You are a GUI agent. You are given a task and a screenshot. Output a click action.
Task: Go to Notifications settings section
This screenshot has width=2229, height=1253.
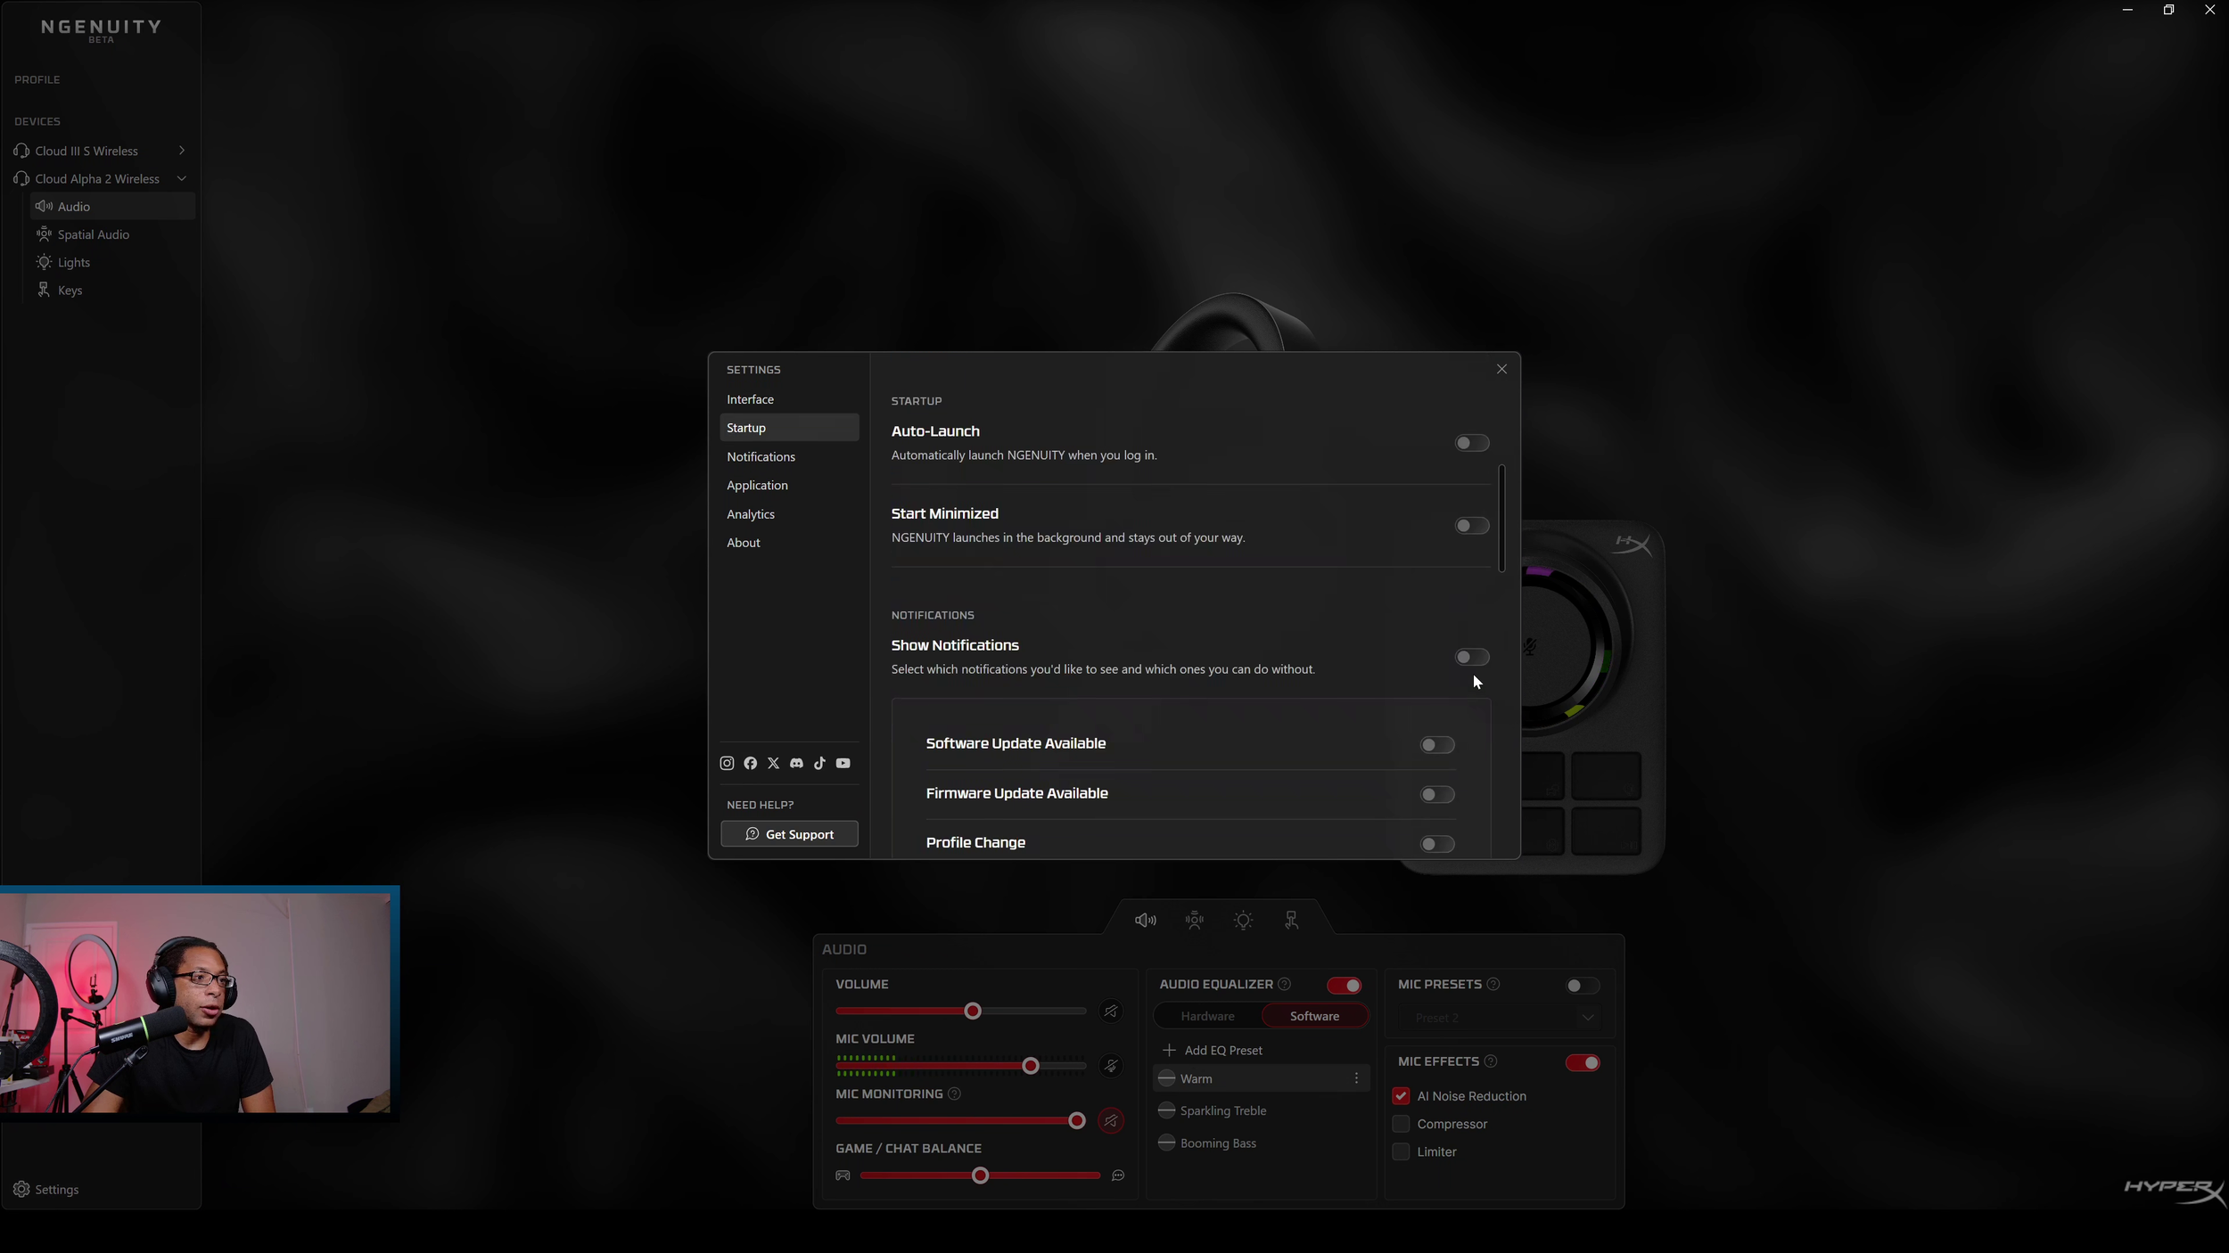pyautogui.click(x=761, y=456)
